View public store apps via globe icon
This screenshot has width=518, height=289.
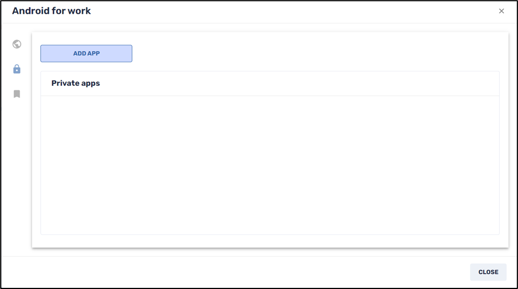(17, 45)
